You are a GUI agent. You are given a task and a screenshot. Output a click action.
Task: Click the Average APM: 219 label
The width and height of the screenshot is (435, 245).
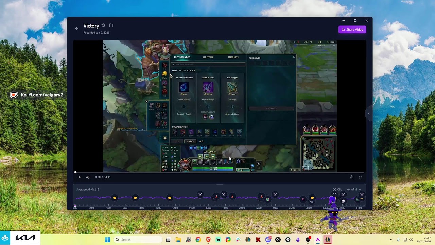(88, 190)
